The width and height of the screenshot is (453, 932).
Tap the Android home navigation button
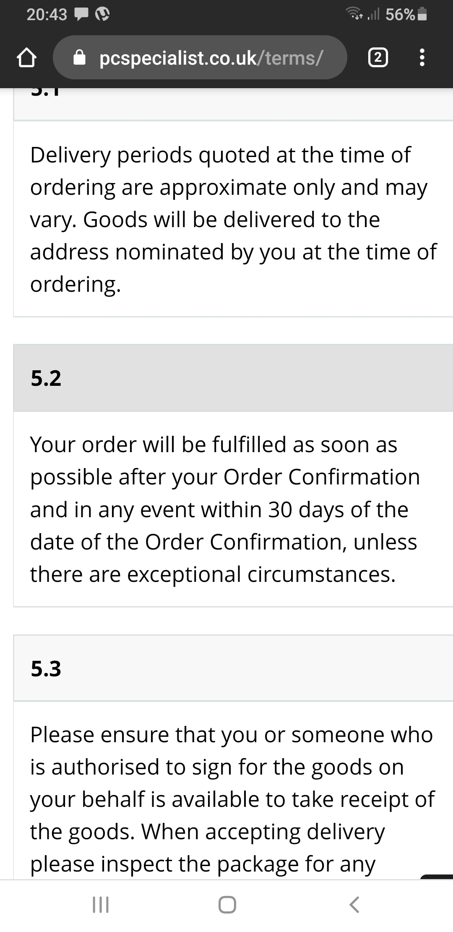(227, 904)
